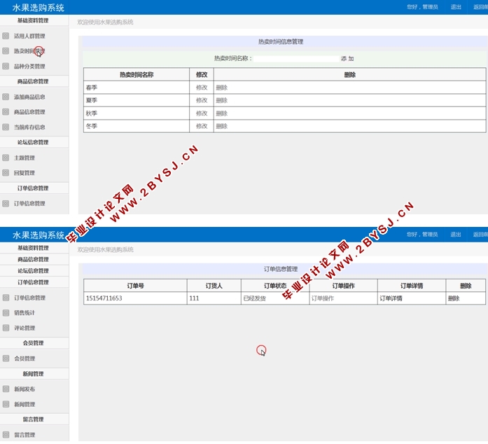Select order number 15154711653 cell

coord(135,298)
